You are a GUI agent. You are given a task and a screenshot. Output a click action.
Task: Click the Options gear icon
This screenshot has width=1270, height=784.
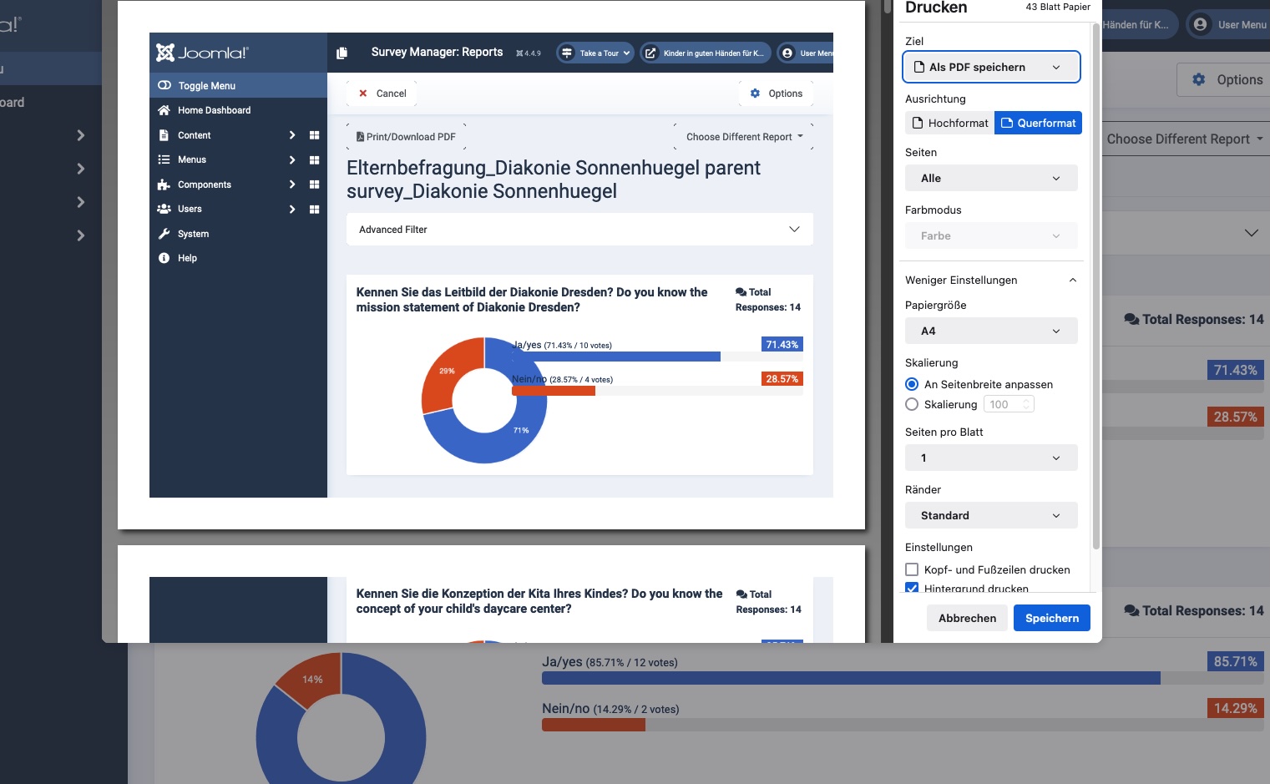coord(1199,79)
